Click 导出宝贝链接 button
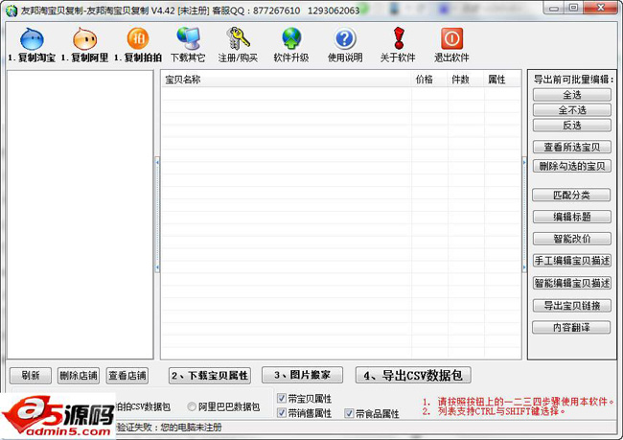 click(572, 305)
